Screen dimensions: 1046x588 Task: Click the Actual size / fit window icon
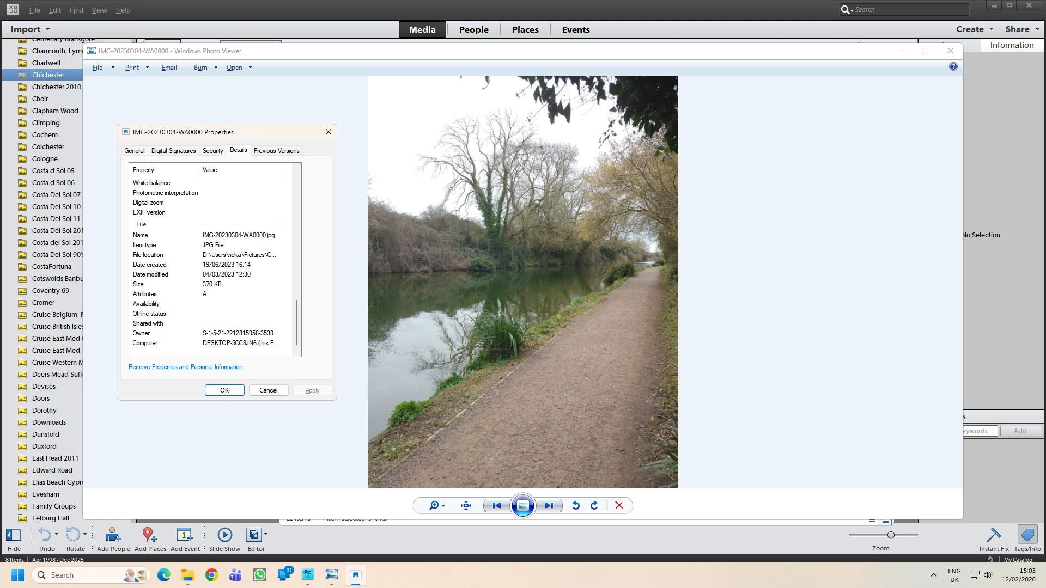click(x=466, y=506)
